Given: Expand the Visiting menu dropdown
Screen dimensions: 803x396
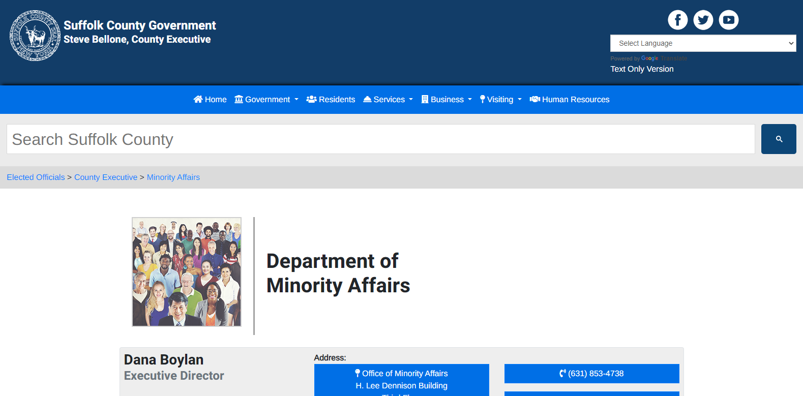Looking at the screenshot, I should [x=500, y=100].
